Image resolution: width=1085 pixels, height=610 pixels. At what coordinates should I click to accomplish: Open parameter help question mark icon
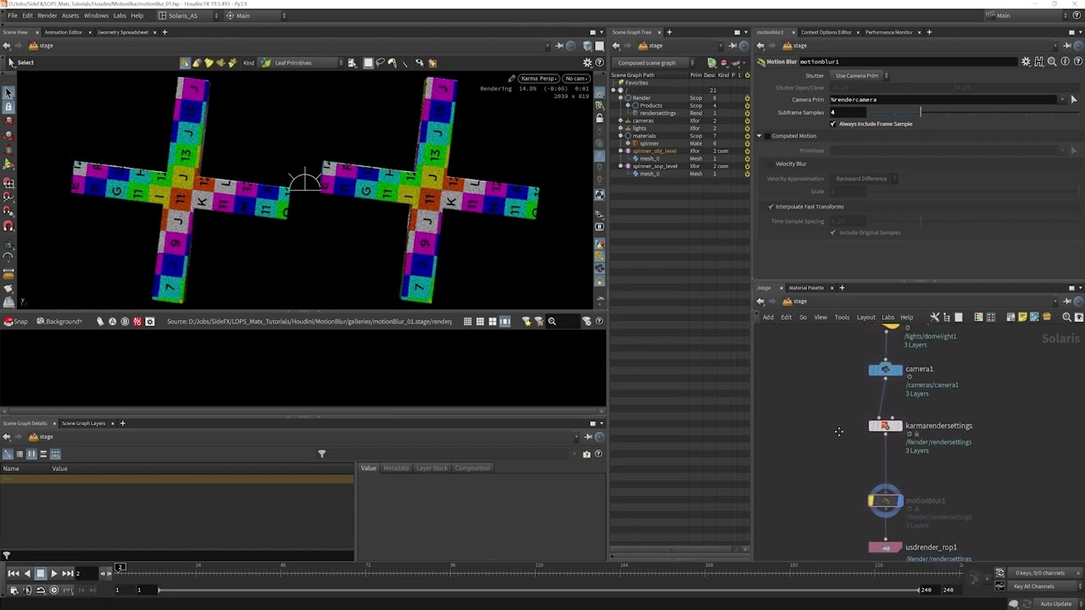coord(1077,62)
